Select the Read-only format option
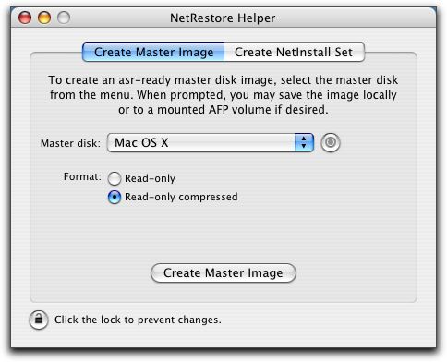Viewport: 447px width, 362px height. click(115, 178)
